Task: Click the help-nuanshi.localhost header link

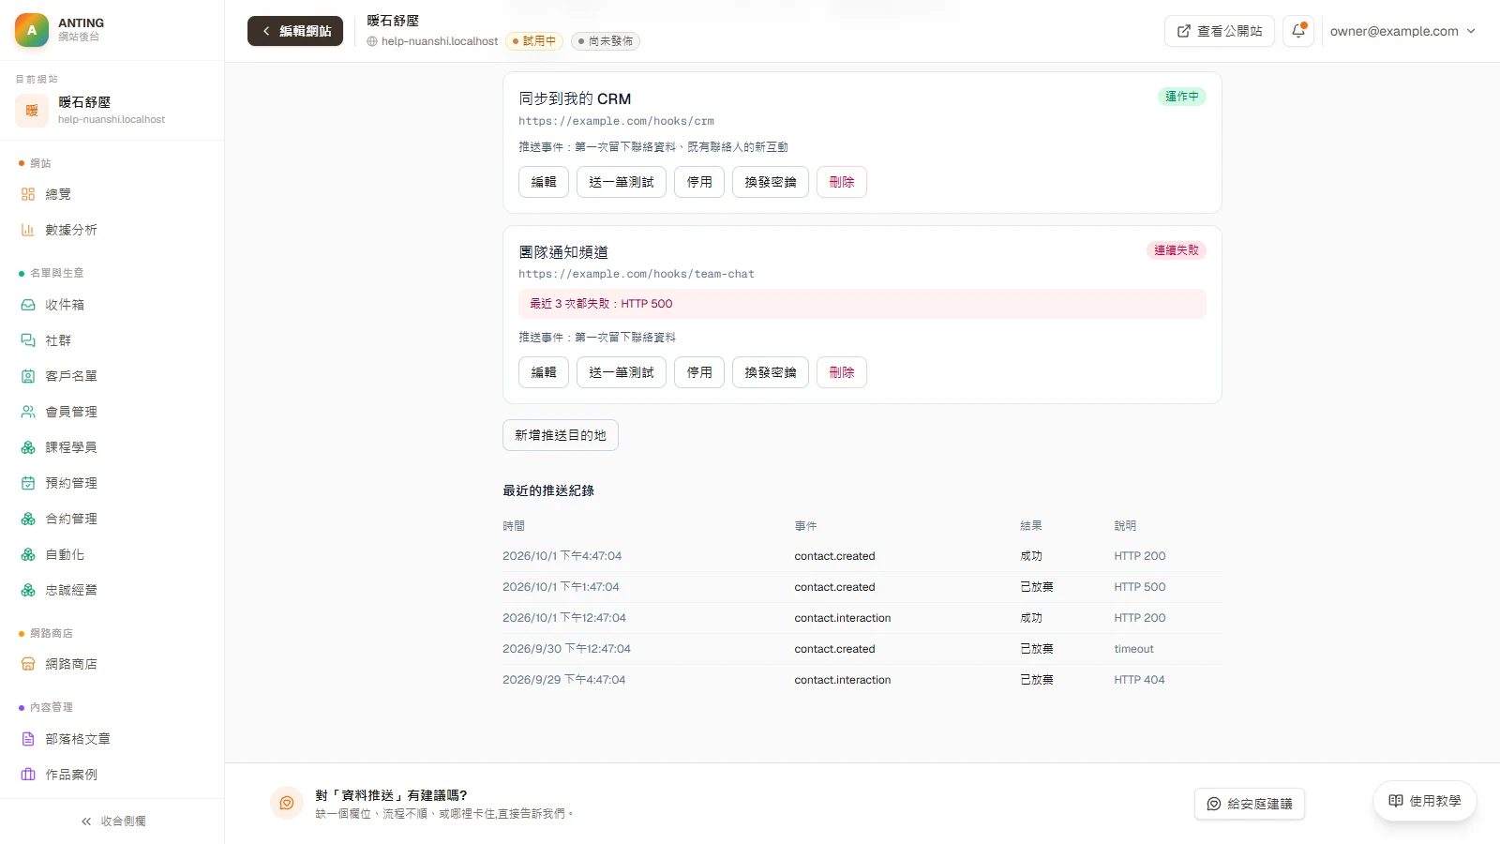Action: [433, 41]
